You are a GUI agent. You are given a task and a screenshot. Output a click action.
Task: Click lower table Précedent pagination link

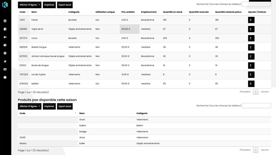coord(245,150)
